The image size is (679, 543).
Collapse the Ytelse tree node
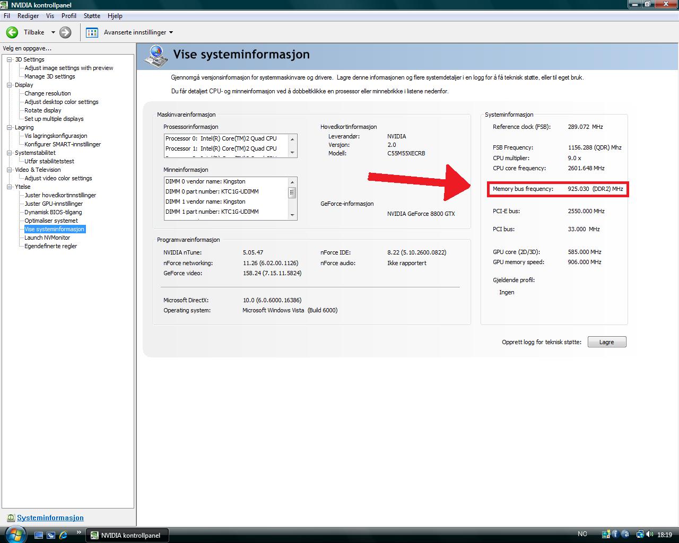coord(10,187)
